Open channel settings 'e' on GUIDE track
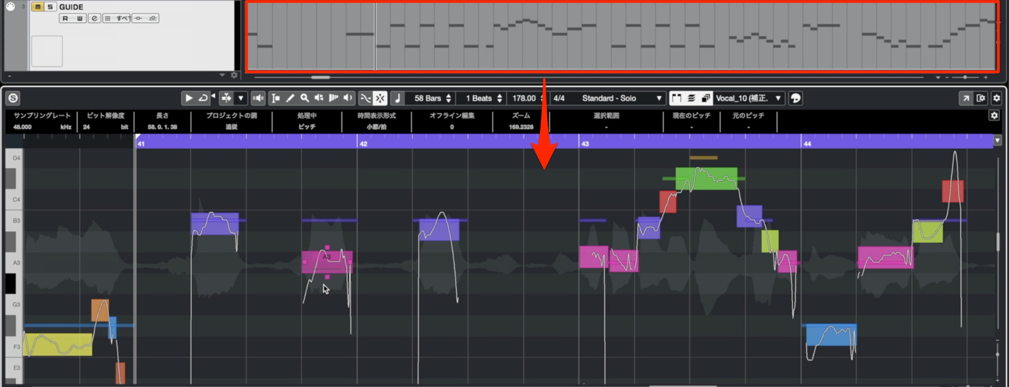 [x=95, y=18]
